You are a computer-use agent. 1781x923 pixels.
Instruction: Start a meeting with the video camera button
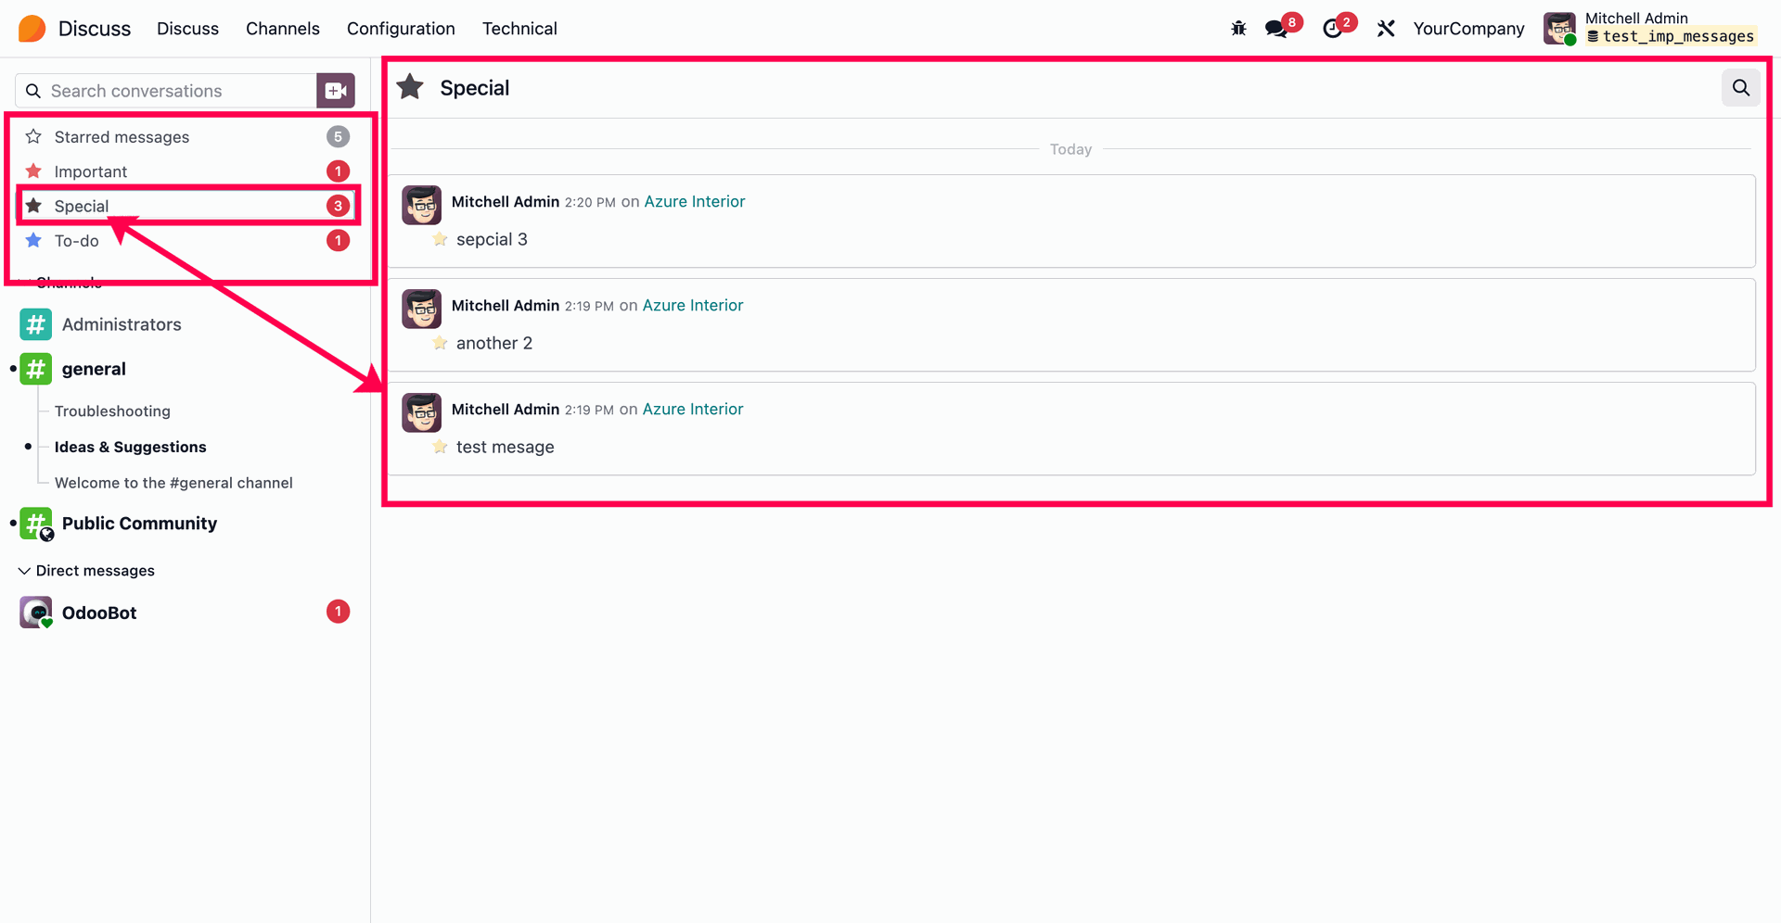336,91
